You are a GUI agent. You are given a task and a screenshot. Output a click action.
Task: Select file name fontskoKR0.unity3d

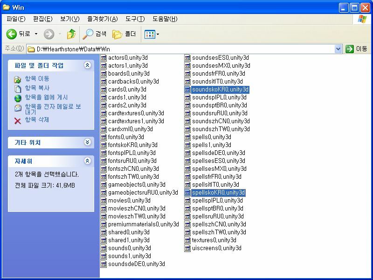click(133, 145)
